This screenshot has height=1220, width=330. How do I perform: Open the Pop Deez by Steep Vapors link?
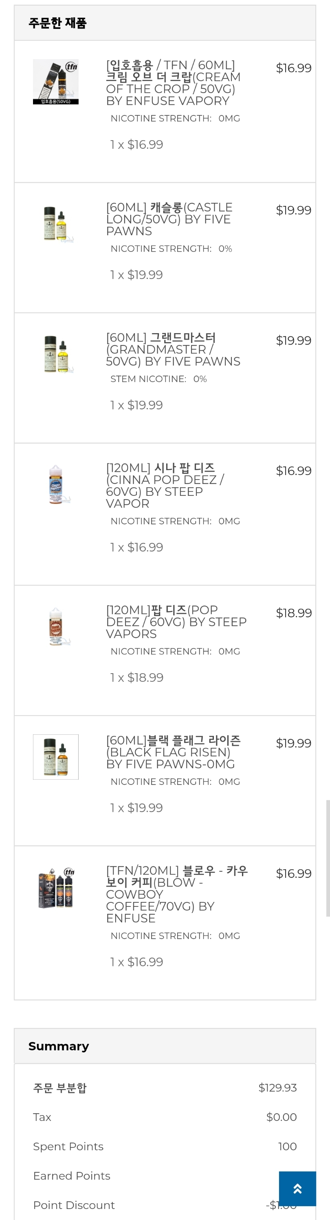pos(176,622)
